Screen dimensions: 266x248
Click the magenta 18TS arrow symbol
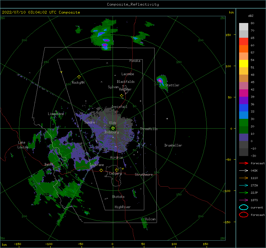point(244,200)
